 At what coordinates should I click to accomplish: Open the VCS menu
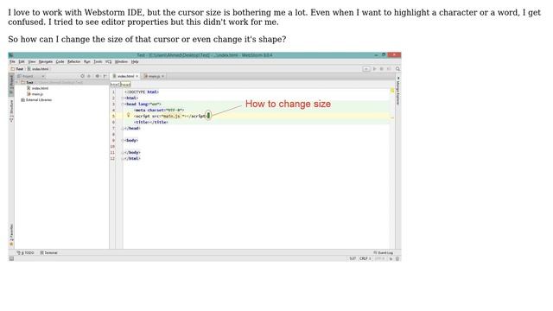(x=108, y=61)
